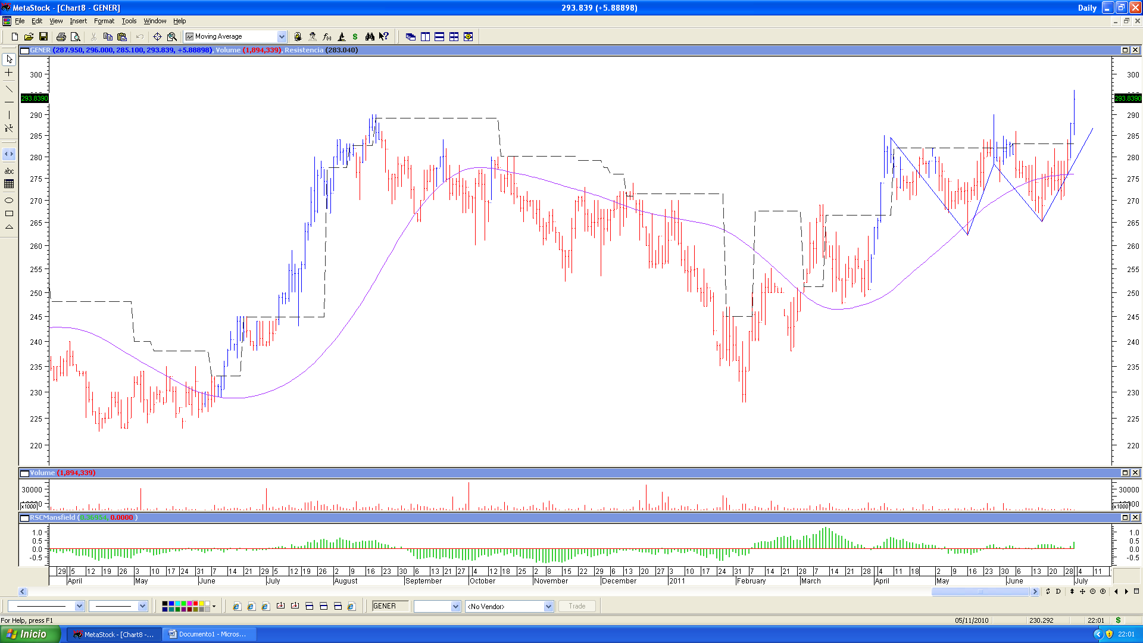Toggle the RSCMansfield pane maximize box
1143x643 pixels.
[x=1125, y=517]
